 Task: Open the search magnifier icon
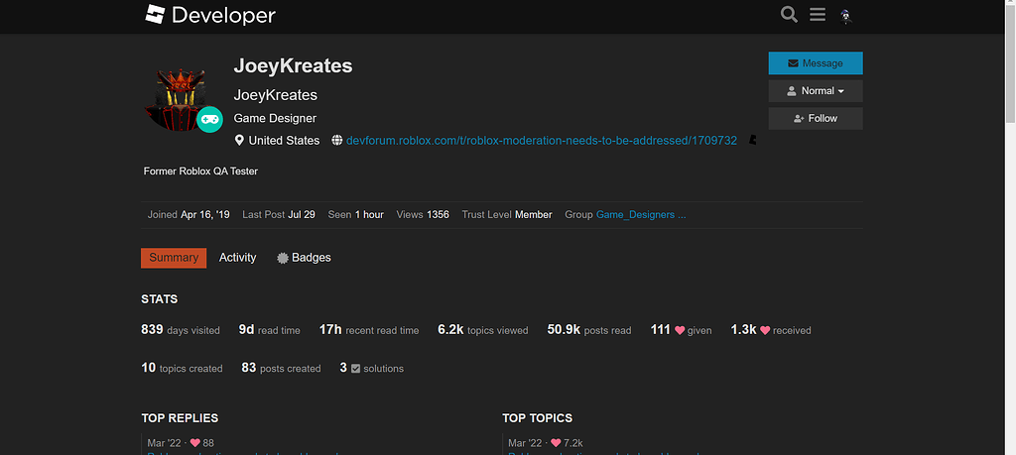point(789,14)
